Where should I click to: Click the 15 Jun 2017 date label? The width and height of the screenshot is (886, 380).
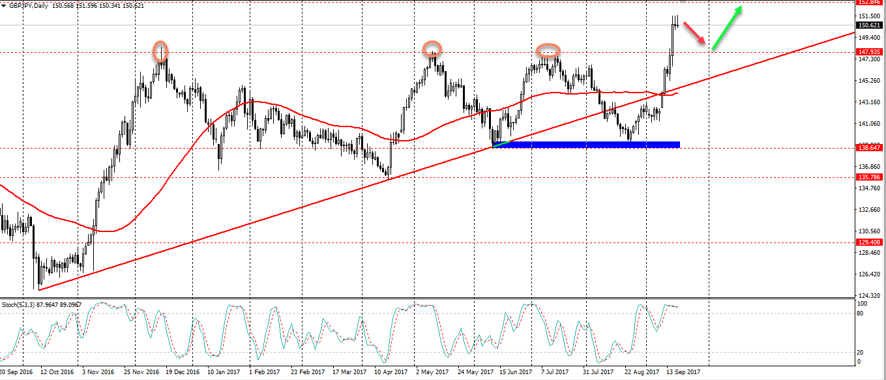click(516, 372)
